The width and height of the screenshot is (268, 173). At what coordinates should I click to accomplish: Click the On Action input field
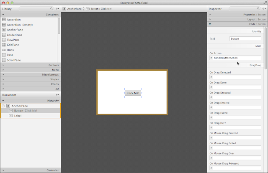(x=237, y=58)
